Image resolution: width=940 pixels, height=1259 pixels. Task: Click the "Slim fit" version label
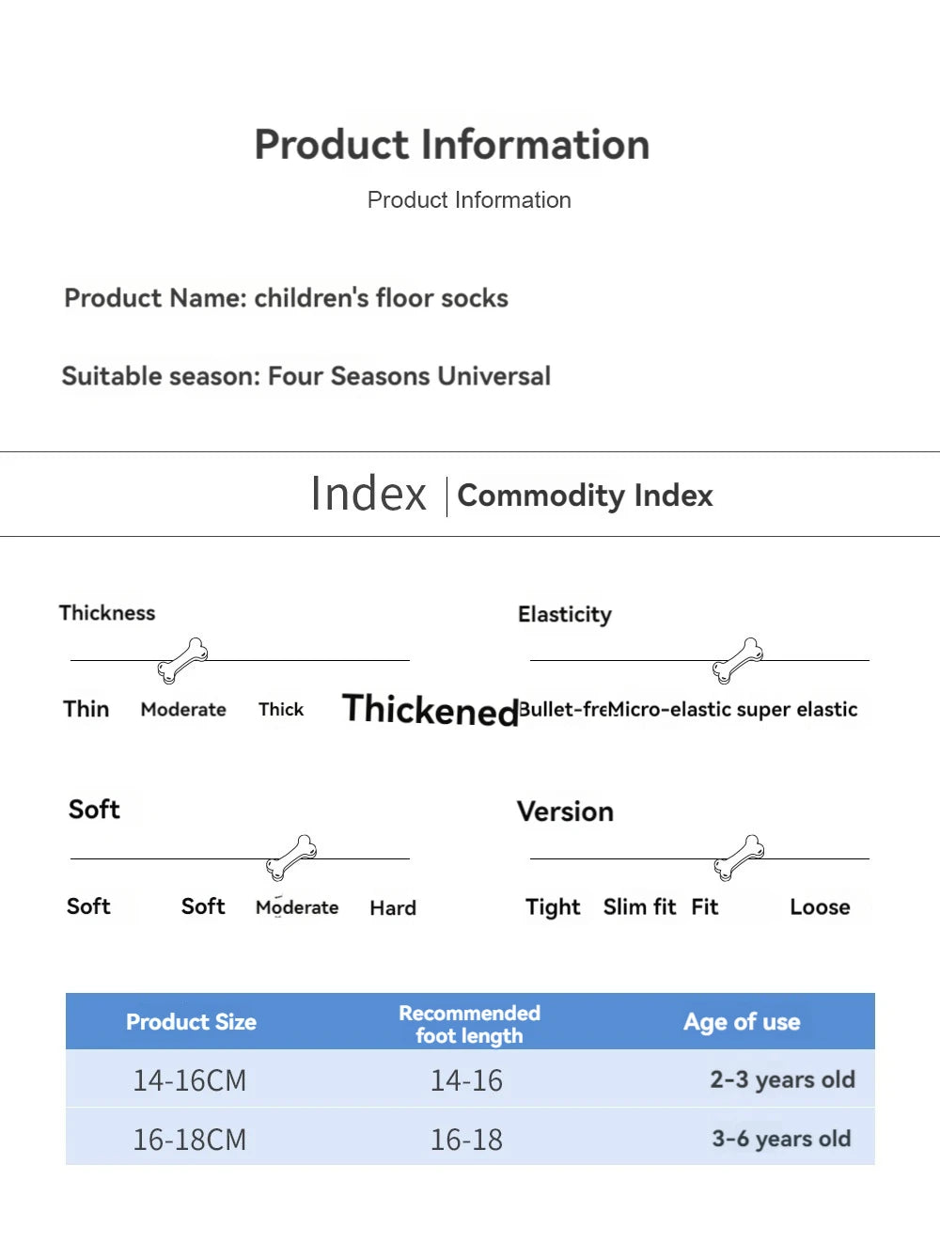[639, 907]
